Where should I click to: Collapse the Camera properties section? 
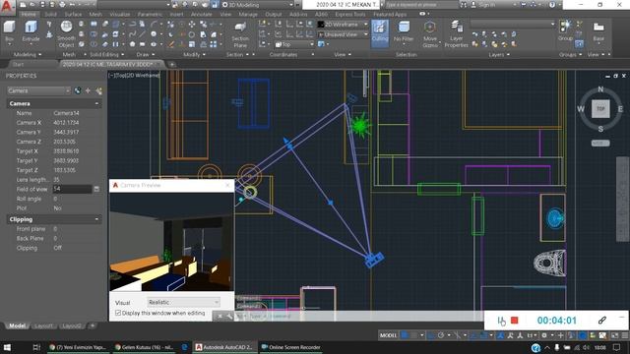coord(96,103)
